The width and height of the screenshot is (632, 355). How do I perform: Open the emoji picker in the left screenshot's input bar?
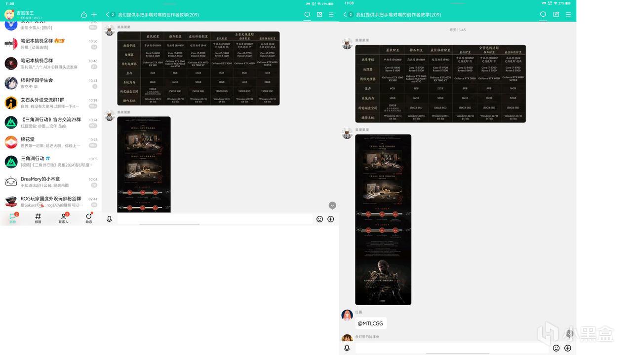[319, 219]
